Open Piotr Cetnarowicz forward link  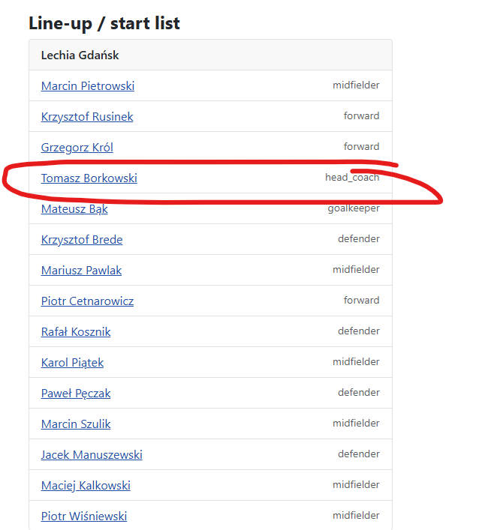point(87,301)
